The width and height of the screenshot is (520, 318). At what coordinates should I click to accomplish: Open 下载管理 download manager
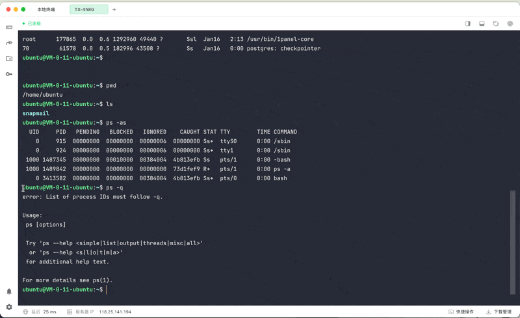click(x=499, y=311)
